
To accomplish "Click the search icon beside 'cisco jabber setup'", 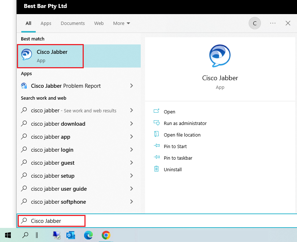I will click(x=24, y=176).
